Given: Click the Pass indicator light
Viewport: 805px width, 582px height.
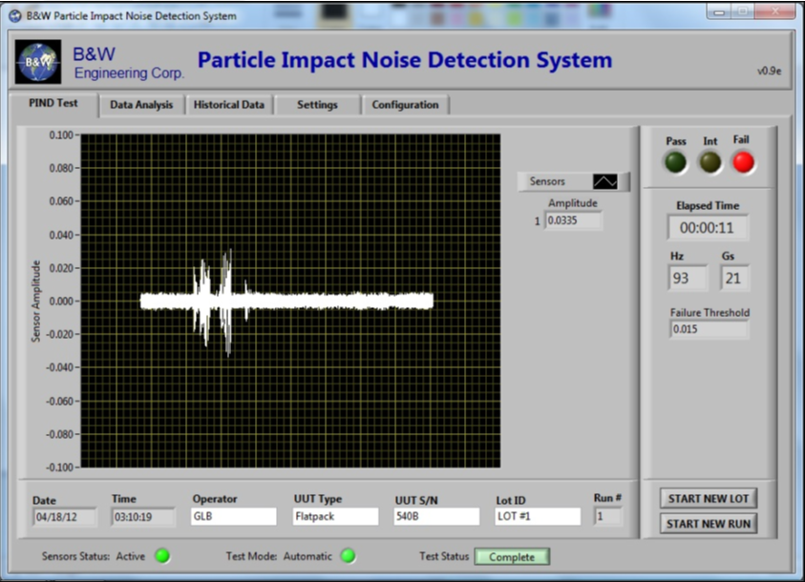Looking at the screenshot, I should 676,162.
